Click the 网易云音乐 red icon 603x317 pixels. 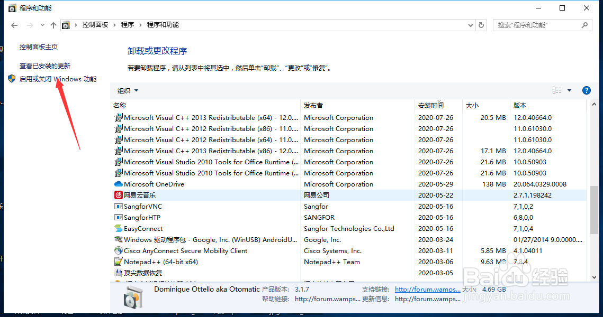pos(119,195)
